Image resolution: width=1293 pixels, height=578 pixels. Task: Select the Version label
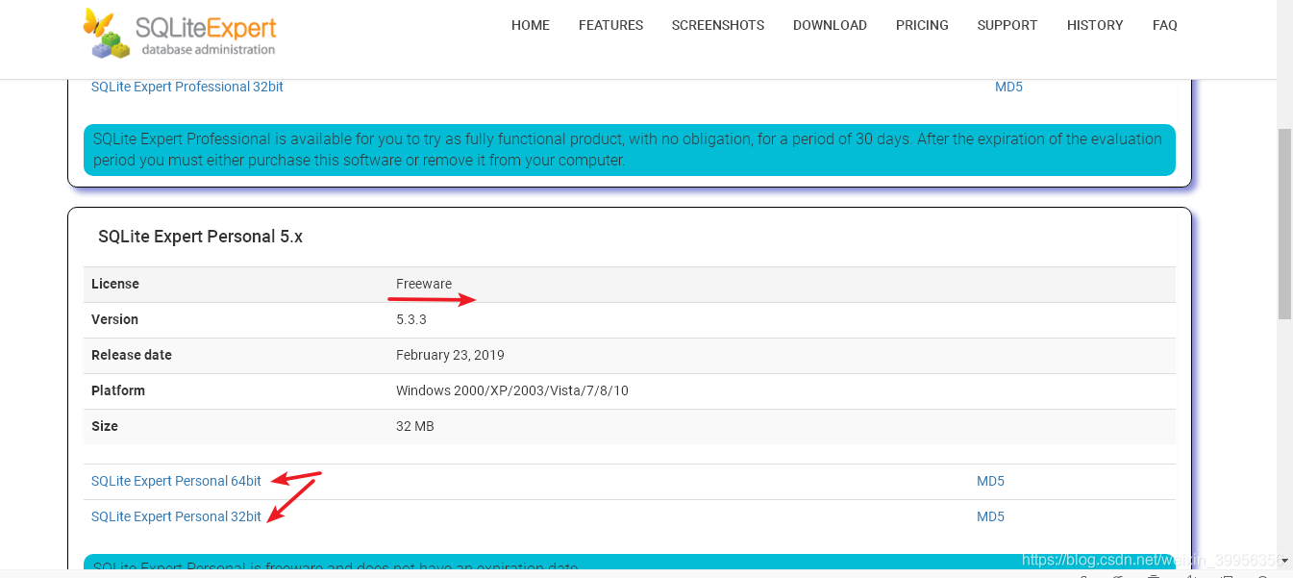tap(114, 319)
